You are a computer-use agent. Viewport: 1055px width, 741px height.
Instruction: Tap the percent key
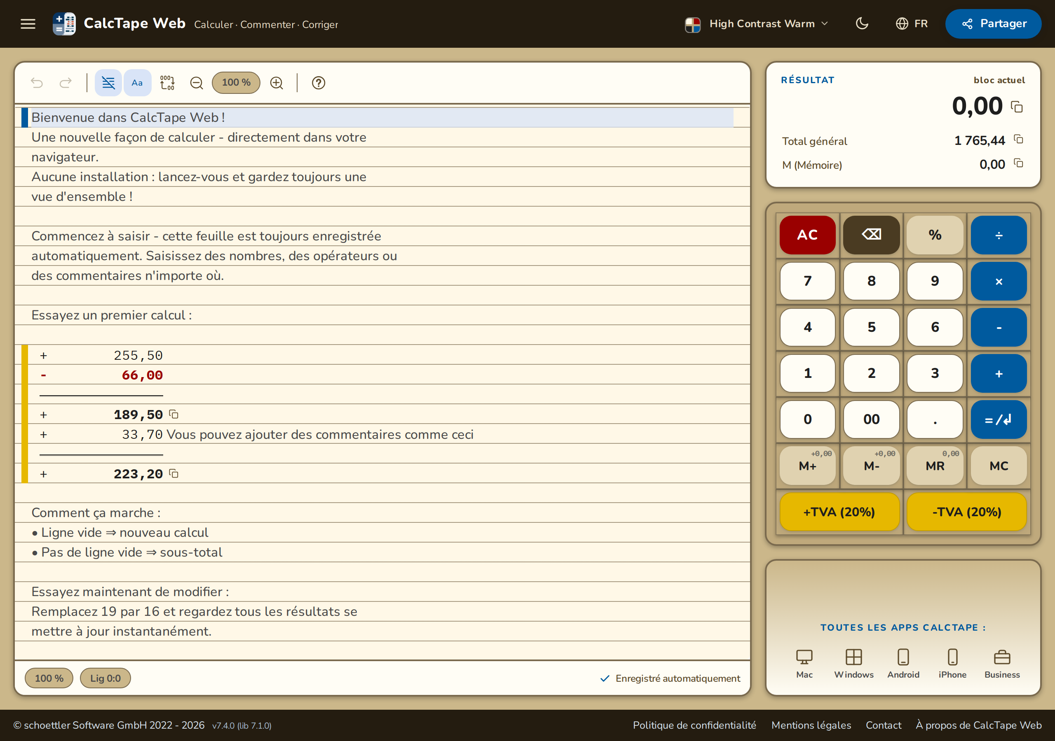[x=935, y=235]
